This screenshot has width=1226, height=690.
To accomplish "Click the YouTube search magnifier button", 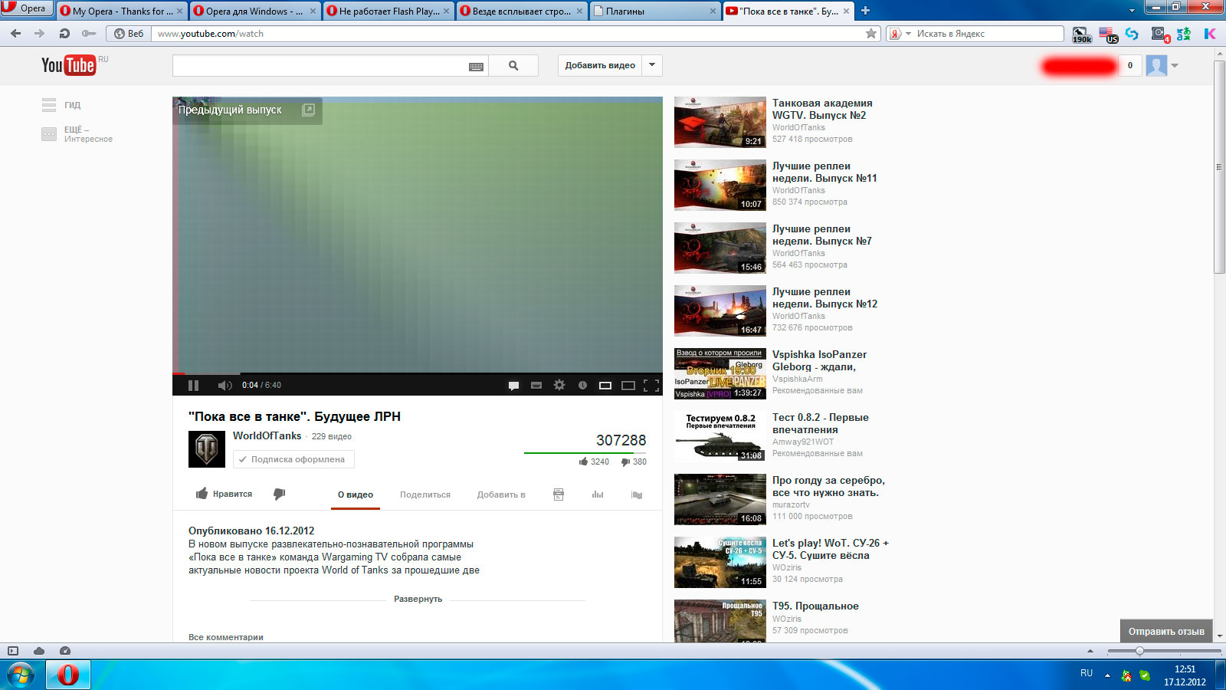I will coord(513,66).
